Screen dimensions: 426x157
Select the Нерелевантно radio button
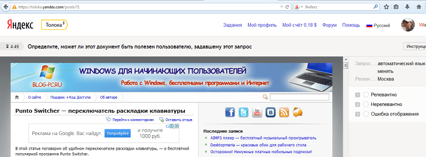point(366,104)
